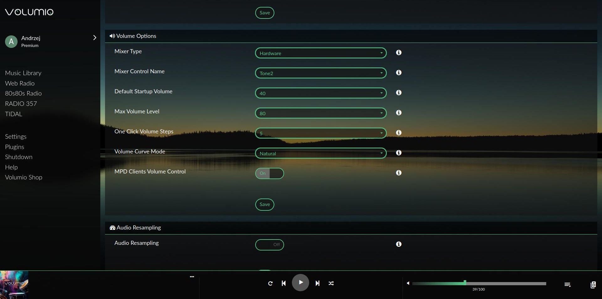Go to Plugins in the sidebar
The width and height of the screenshot is (602, 299).
[14, 147]
